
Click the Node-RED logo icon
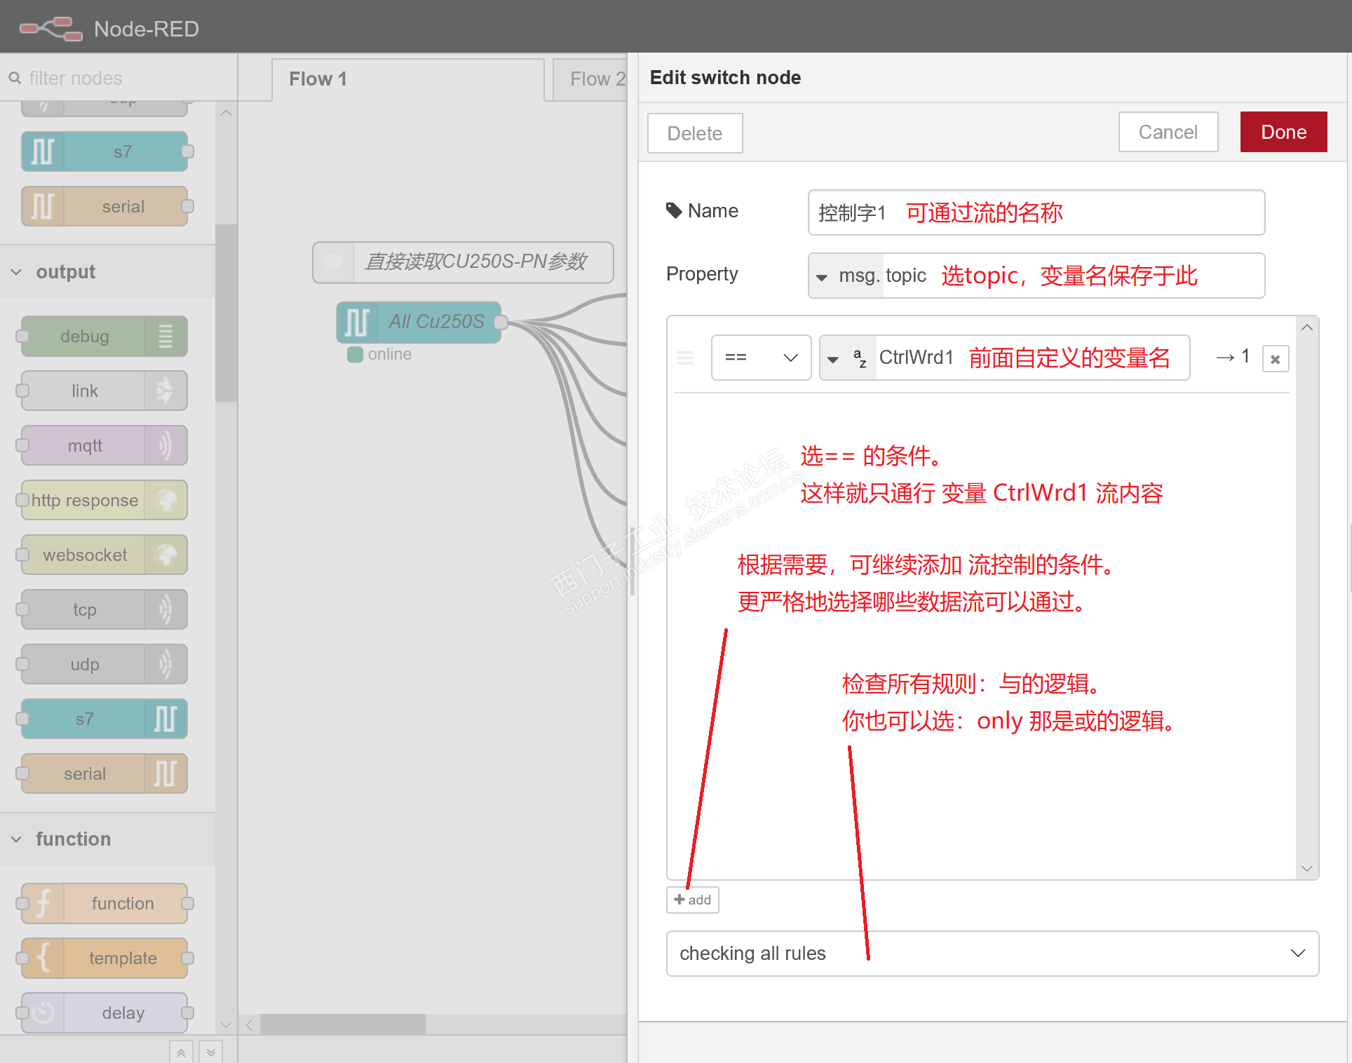50,29
